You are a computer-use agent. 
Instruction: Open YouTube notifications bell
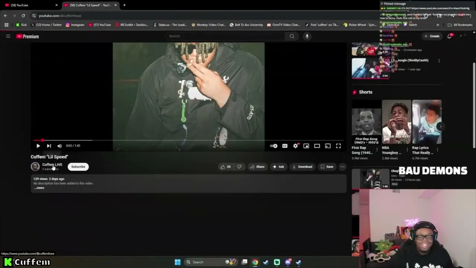click(x=449, y=36)
